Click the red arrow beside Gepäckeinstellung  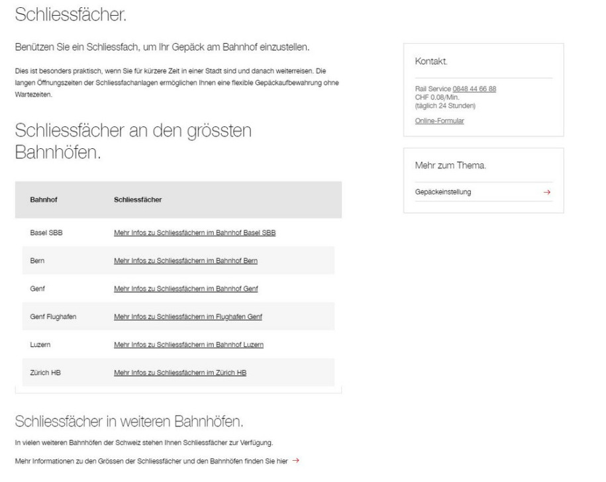click(547, 192)
